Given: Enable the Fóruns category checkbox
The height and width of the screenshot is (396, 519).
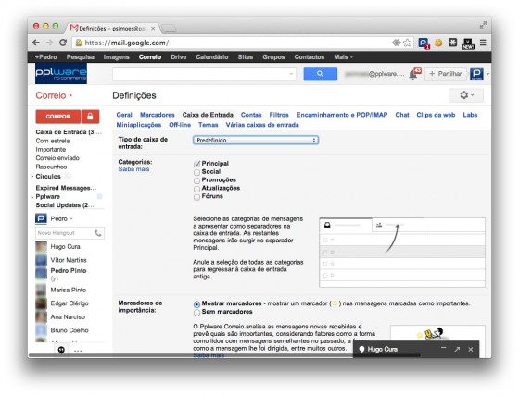Looking at the screenshot, I should pos(196,197).
